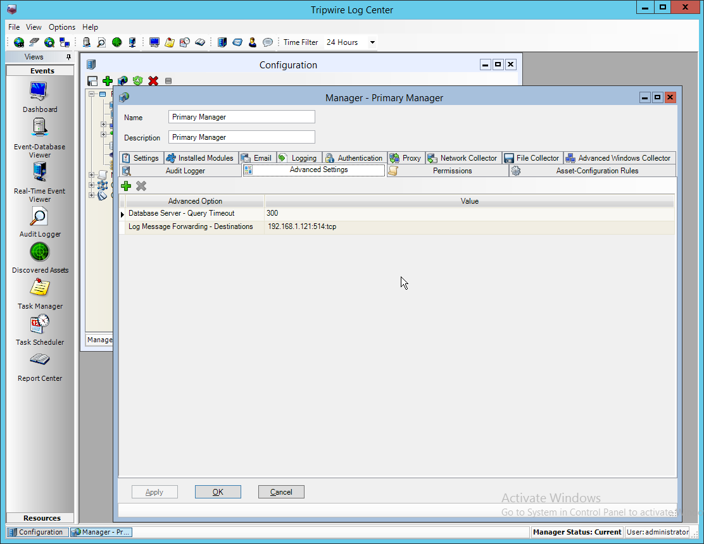Open the Help menu

pyautogui.click(x=91, y=27)
